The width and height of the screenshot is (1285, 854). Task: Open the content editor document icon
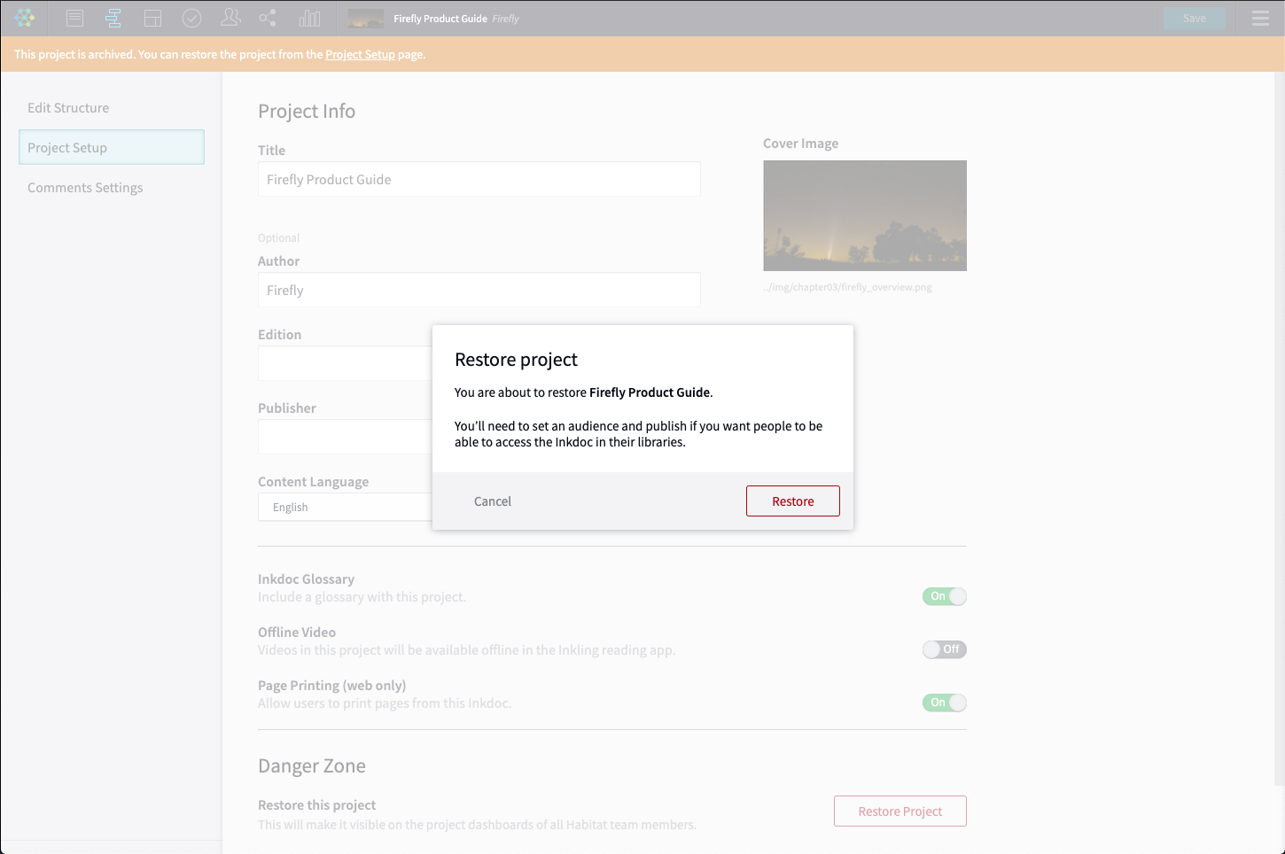tap(75, 18)
